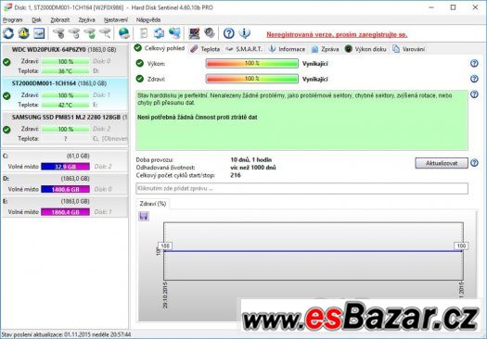Click green check beside Samsung SSD Zdraví
This screenshot has width=487, height=339.
click(6, 130)
